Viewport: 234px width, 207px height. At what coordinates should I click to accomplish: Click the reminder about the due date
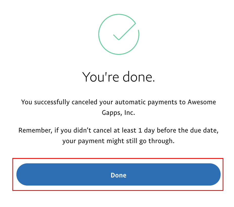[119, 136]
